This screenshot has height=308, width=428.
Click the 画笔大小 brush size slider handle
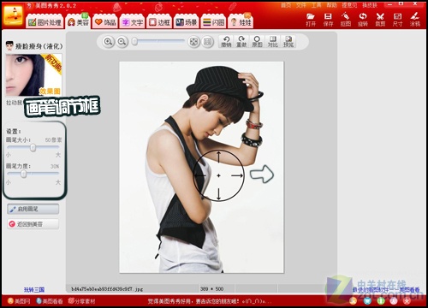pyautogui.click(x=33, y=148)
